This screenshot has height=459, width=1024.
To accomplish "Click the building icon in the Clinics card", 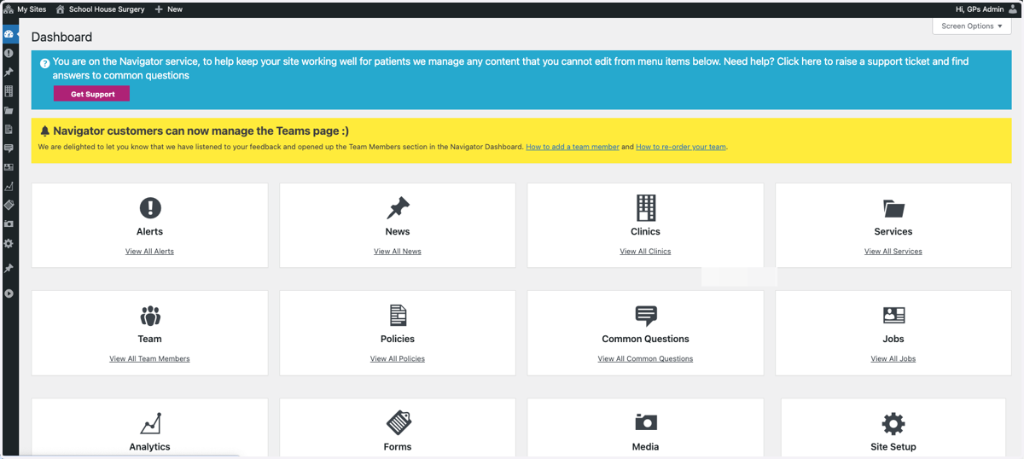I will pos(646,207).
